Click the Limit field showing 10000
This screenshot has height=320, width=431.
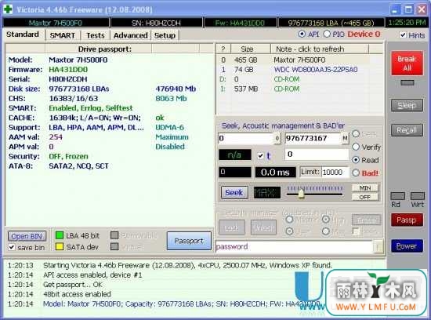335,173
